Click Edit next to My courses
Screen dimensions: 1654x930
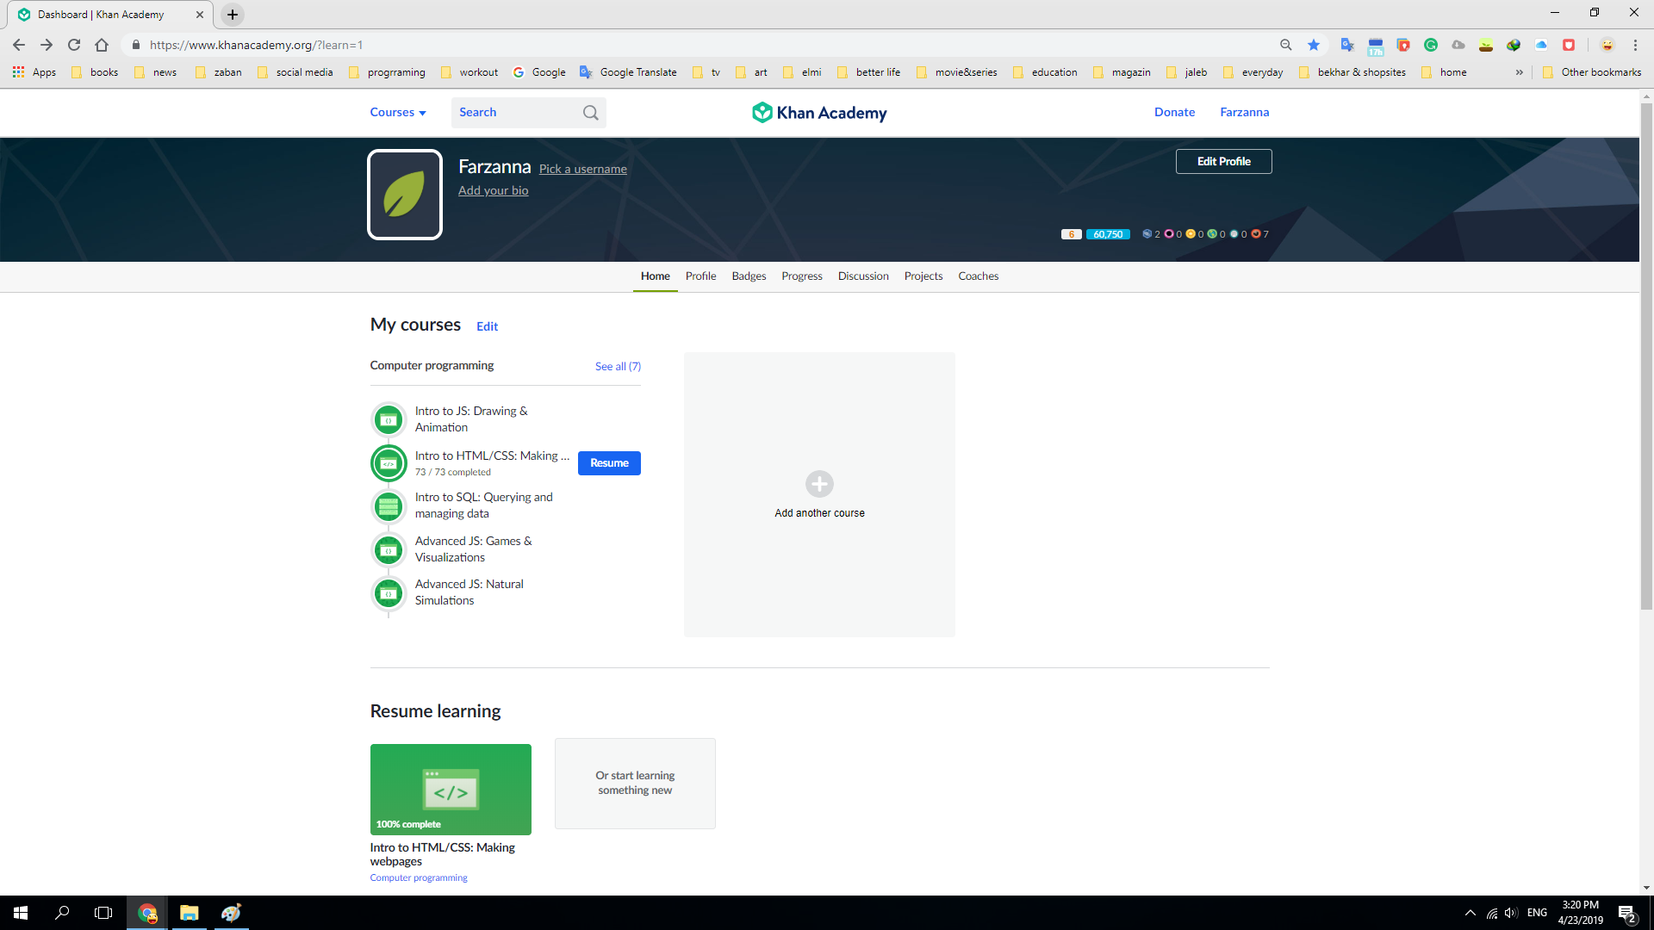coord(487,326)
